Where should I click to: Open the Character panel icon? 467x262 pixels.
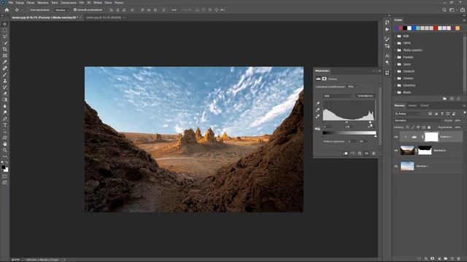pos(387,55)
